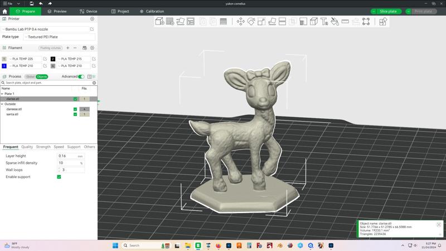Clear the object search field
Viewport: 446px width, 251px height.
(x=94, y=83)
